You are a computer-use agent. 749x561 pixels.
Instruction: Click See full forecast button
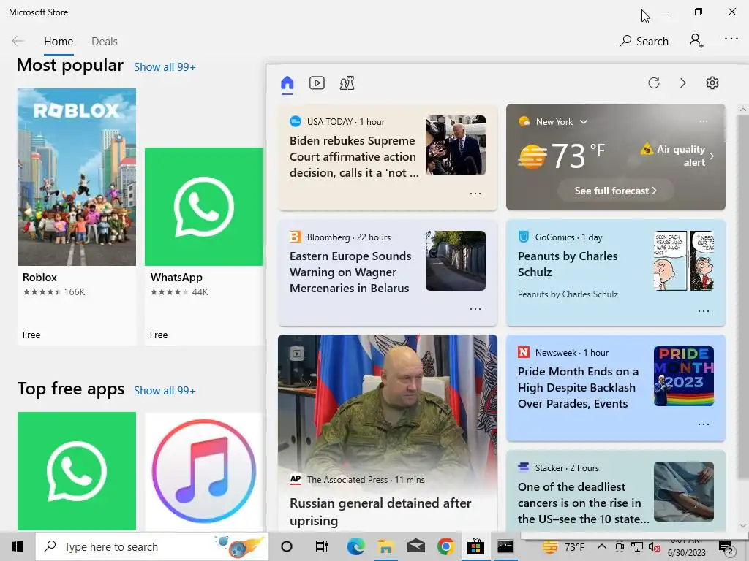pyautogui.click(x=615, y=191)
